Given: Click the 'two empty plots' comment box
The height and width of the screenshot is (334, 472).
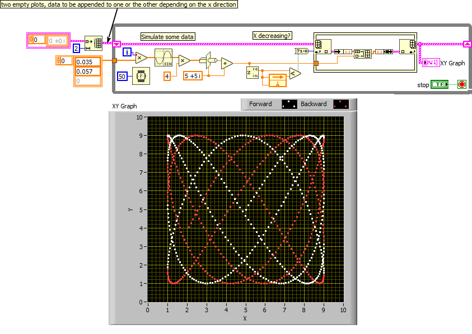Looking at the screenshot, I should pos(119,4).
